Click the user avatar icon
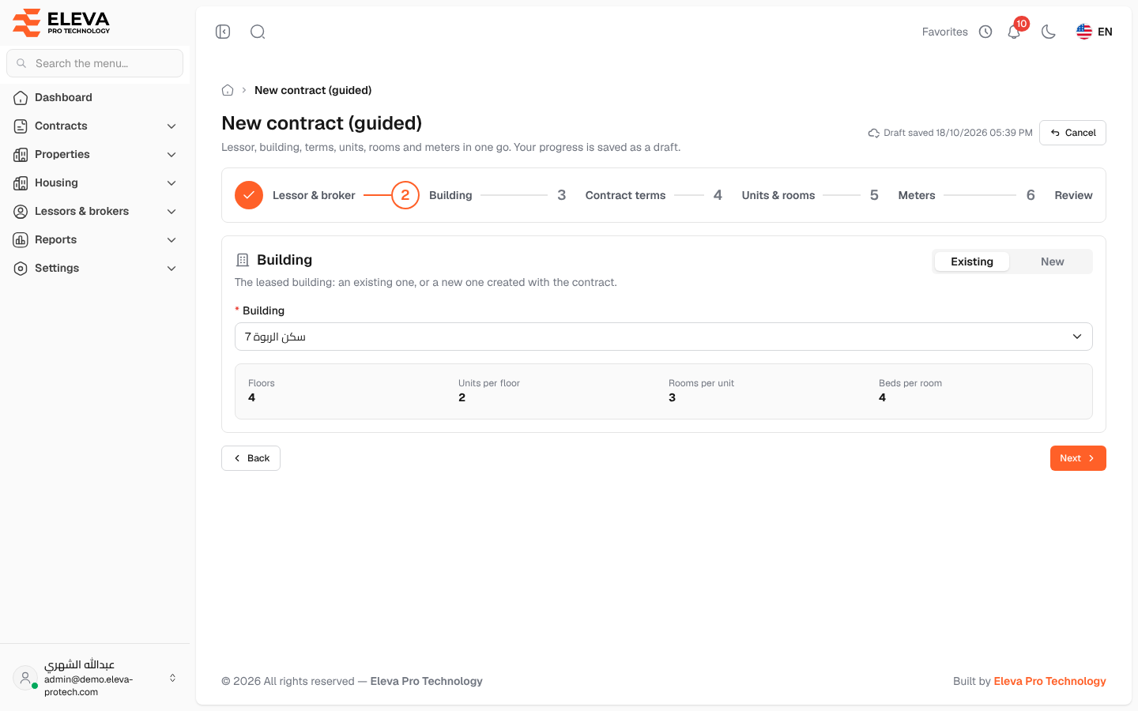 point(25,678)
